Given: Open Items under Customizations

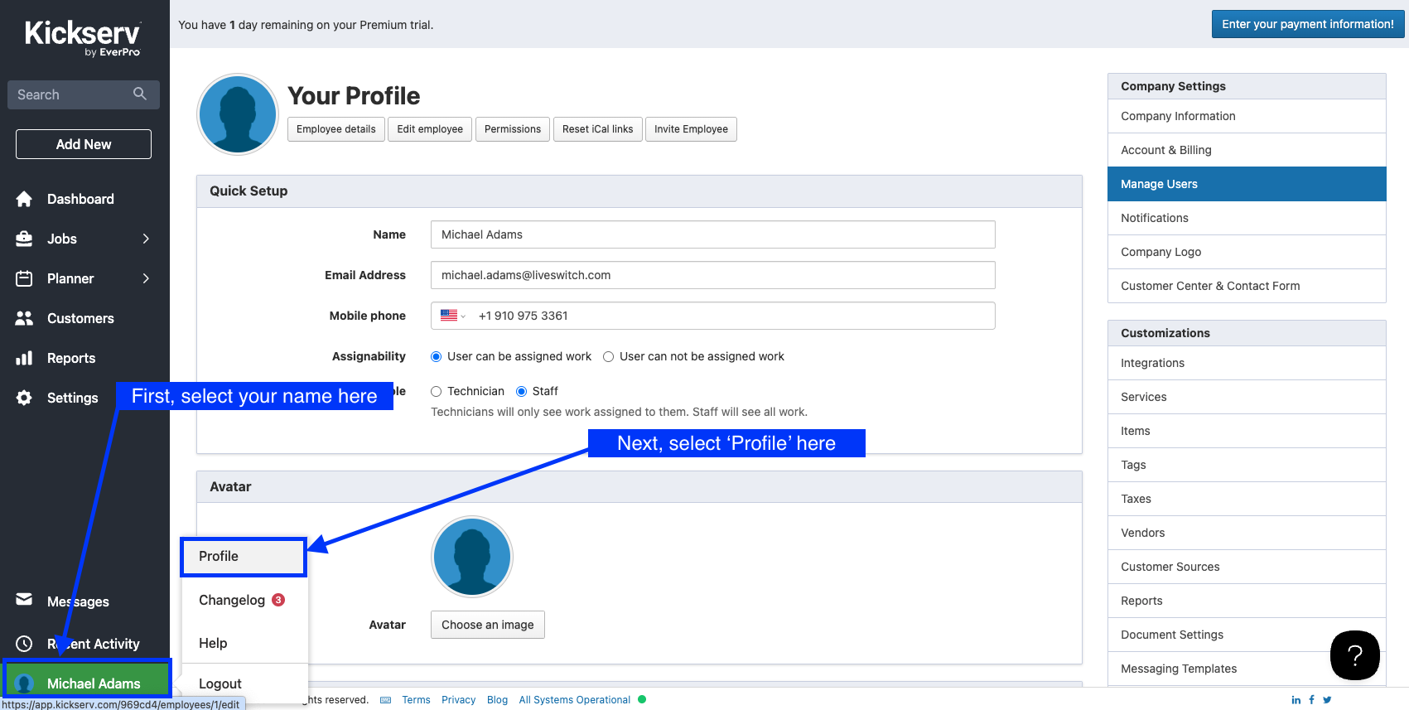Looking at the screenshot, I should tap(1247, 431).
